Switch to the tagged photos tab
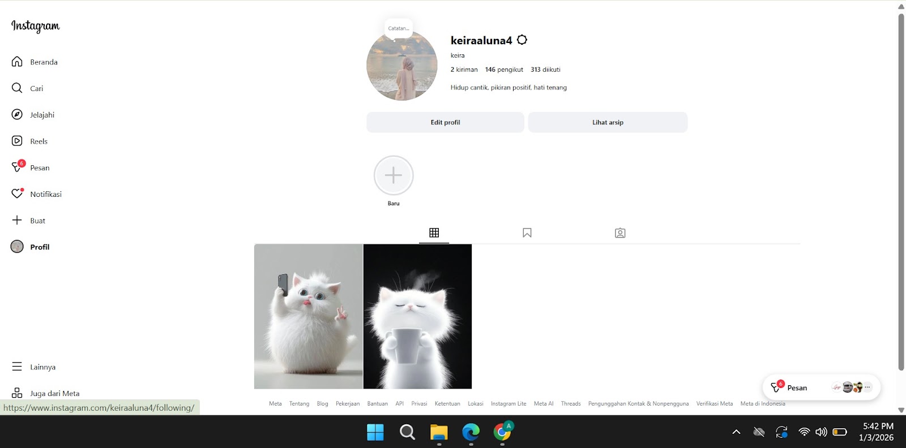Screen dimensions: 906x448 (620, 233)
